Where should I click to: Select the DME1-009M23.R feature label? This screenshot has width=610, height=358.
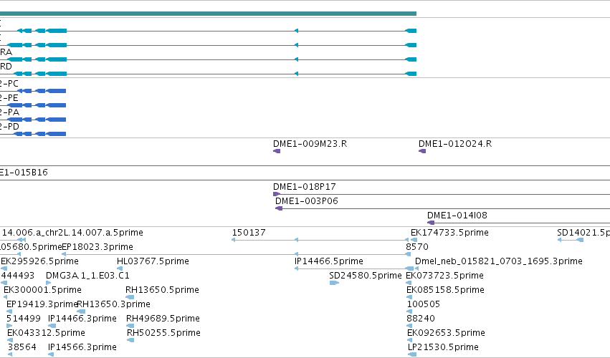(310, 144)
